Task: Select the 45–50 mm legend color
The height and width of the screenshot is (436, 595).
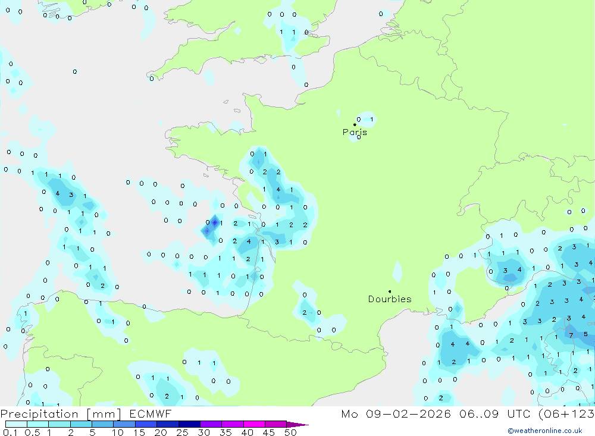Action: (276, 424)
